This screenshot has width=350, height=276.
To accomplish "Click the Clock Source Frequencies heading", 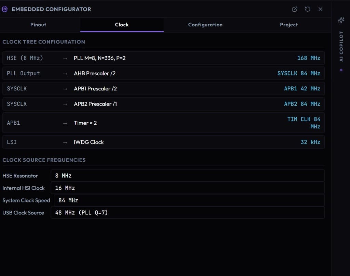I will tap(44, 160).
